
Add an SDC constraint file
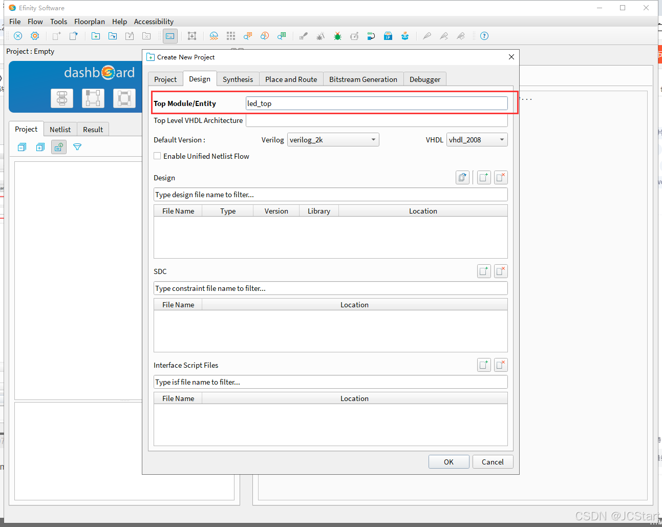[x=484, y=271]
